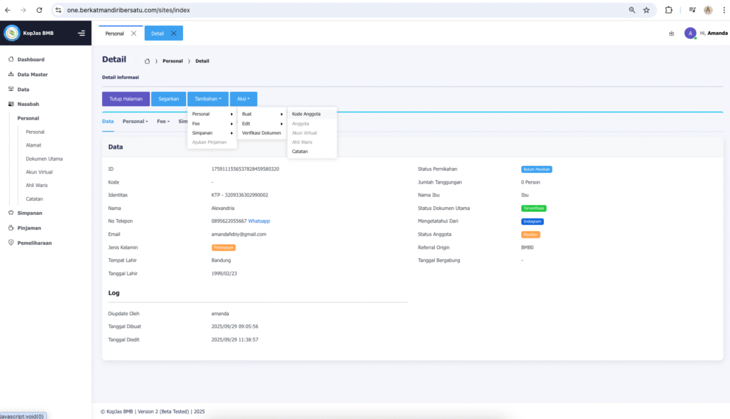Click the fullscreen icon near user avatar
Screen dimensions: 730x419
tap(671, 33)
